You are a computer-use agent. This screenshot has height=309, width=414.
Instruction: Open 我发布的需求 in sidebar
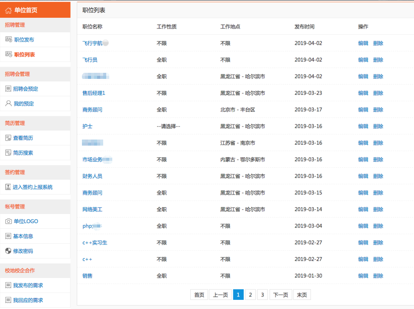(28, 286)
